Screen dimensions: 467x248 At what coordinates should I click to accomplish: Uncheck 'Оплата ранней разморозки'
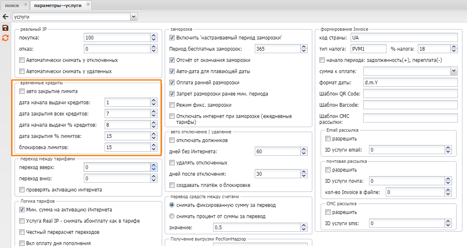point(172,82)
